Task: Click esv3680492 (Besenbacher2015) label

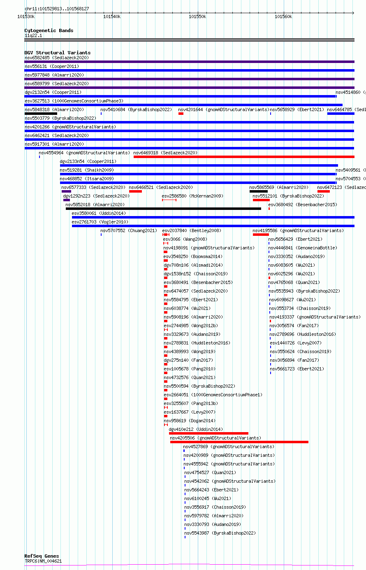Action: point(302,205)
